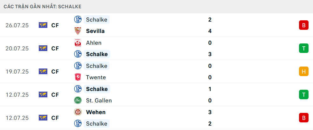Click green T badge for St. Gallen match

303,94
